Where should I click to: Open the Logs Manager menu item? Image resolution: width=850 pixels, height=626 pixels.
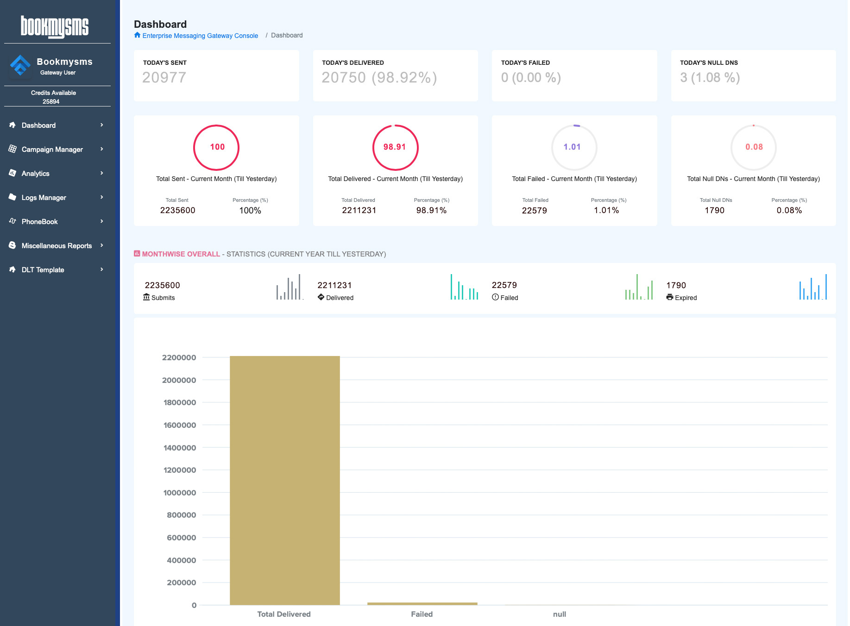[x=57, y=197]
